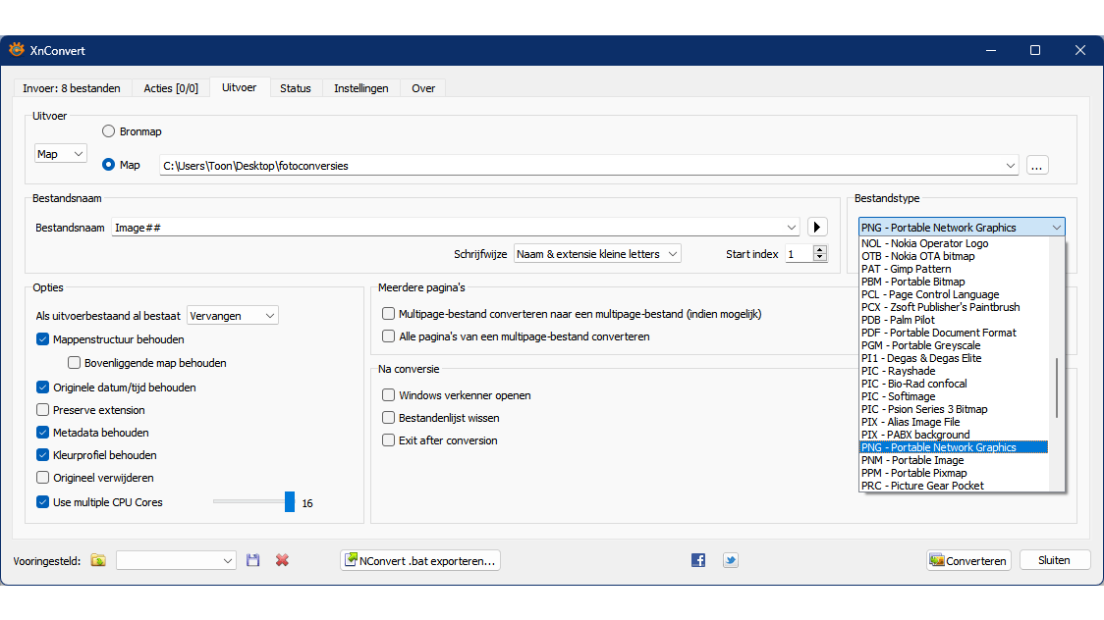Open the Facebook icon link
The height and width of the screenshot is (620, 1104).
[698, 560]
